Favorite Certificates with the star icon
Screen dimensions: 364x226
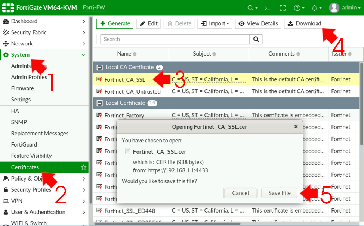point(84,167)
